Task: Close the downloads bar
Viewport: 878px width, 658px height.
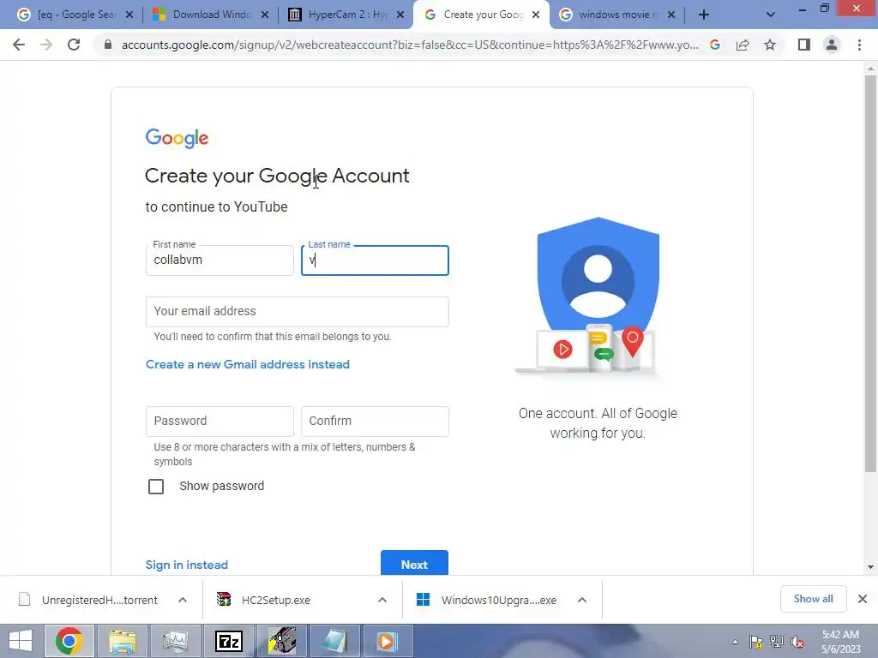Action: 863,599
